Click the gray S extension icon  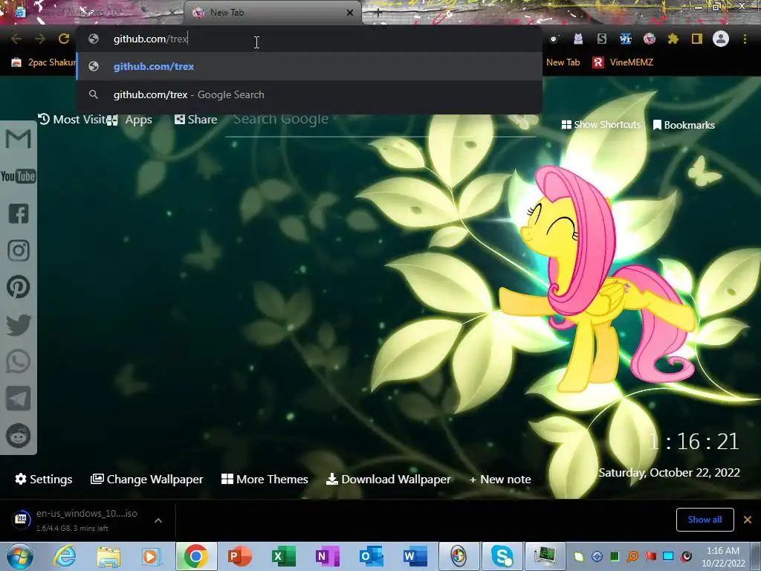(x=602, y=39)
